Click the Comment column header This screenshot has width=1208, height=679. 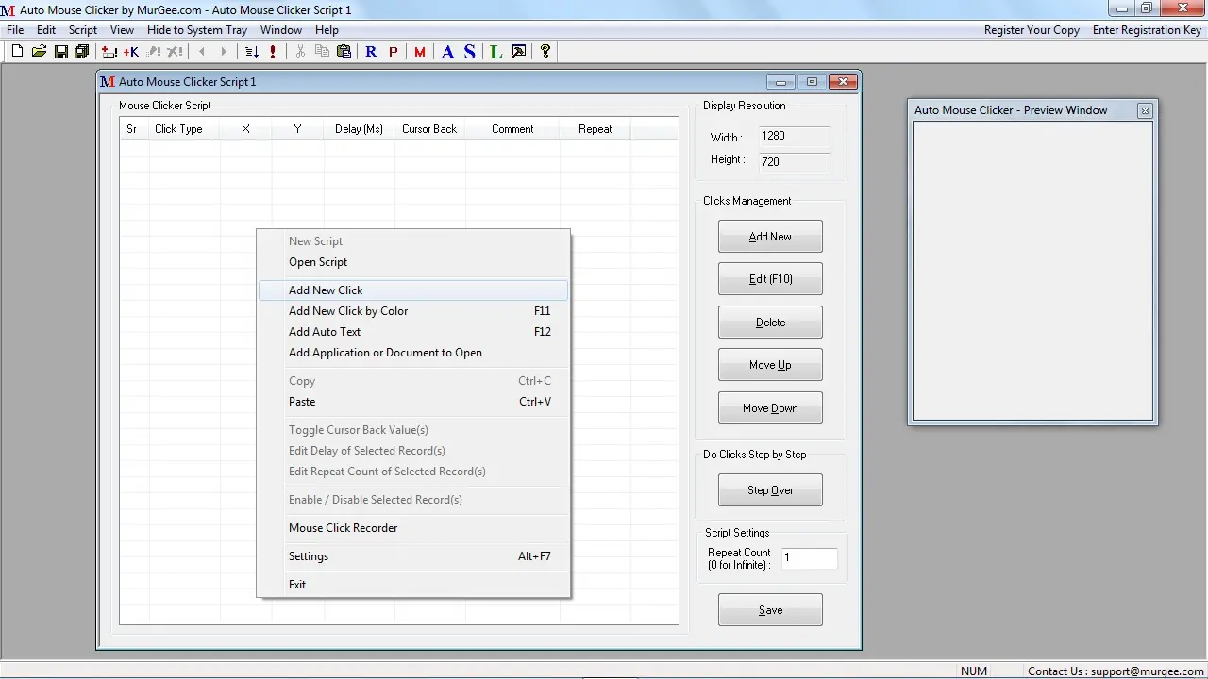(512, 129)
